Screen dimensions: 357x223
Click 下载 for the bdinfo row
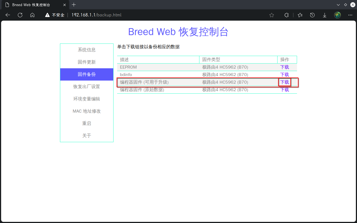[x=284, y=74]
